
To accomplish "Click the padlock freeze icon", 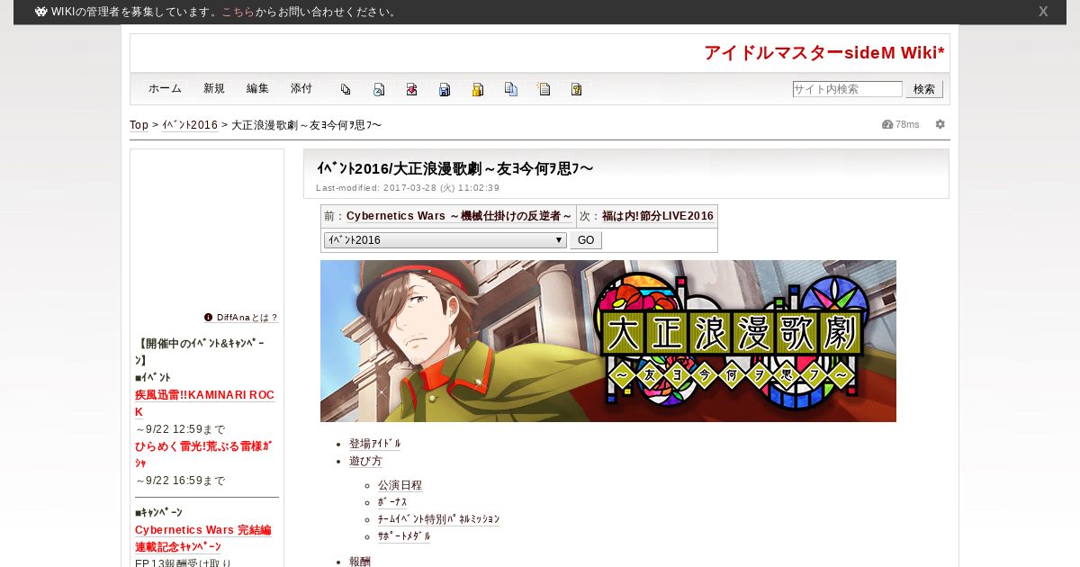I will [478, 89].
